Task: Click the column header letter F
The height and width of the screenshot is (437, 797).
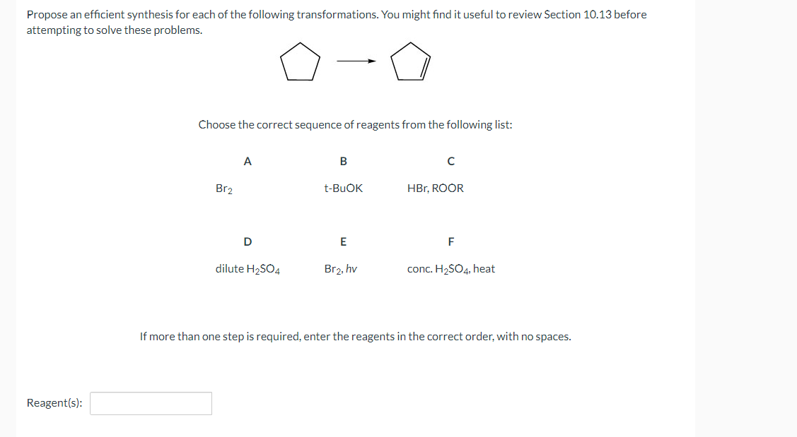Action: pos(450,241)
